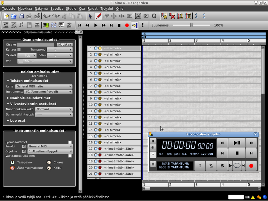Click the add track icon with star

[164, 16]
